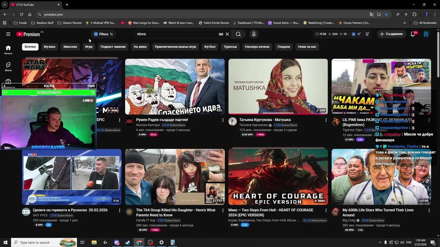Open the All Bookmarks folder
440x247 pixels.
point(425,23)
